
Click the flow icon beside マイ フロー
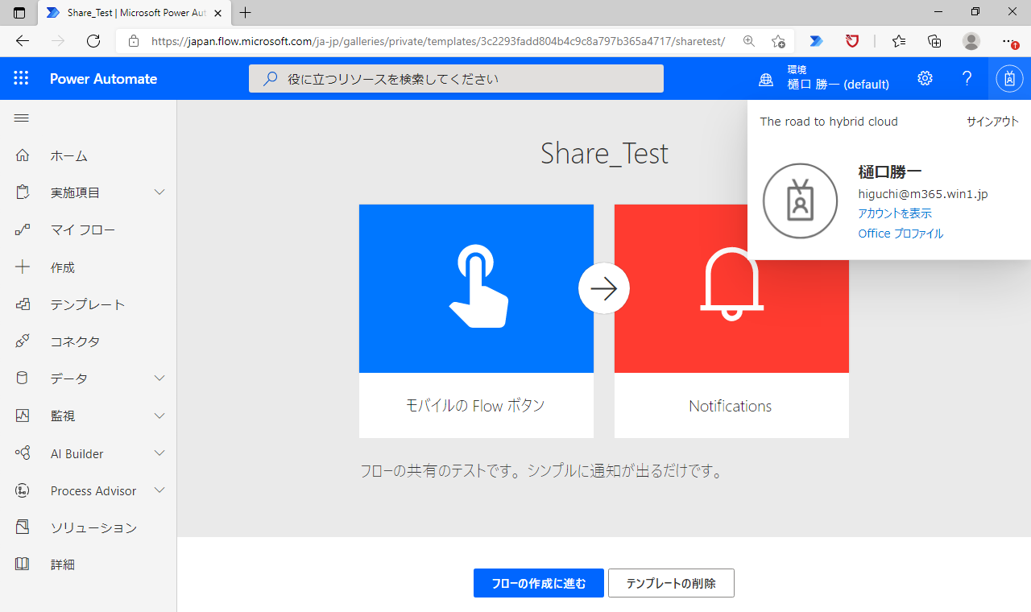click(x=23, y=229)
